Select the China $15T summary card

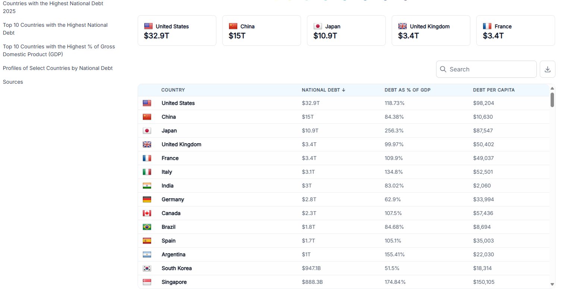tap(261, 30)
